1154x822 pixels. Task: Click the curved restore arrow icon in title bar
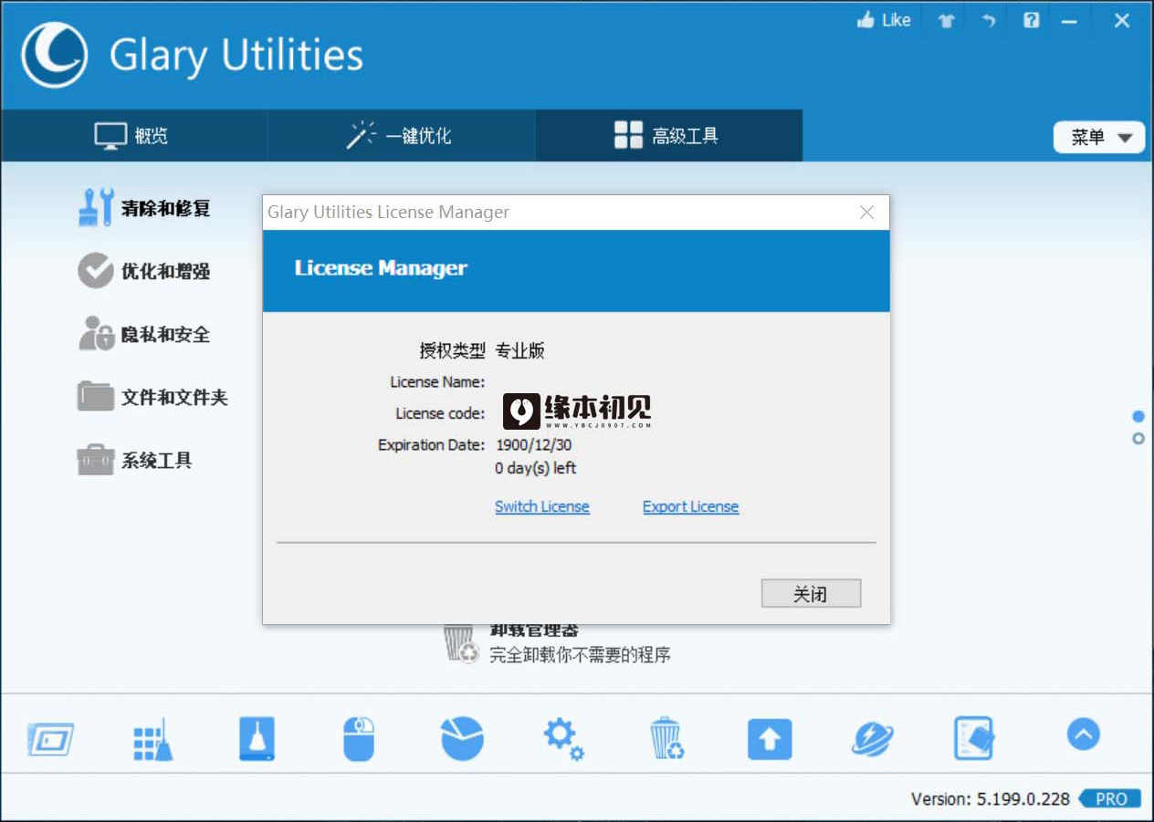(x=989, y=21)
